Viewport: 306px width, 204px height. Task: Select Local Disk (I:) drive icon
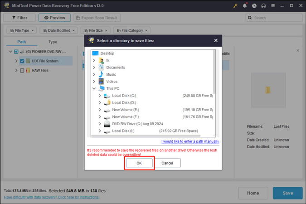107,132
